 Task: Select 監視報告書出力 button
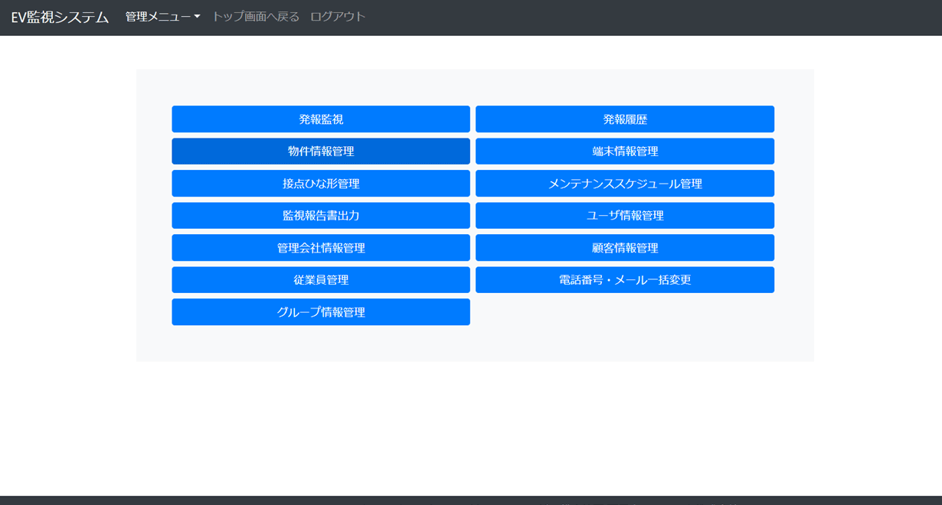[321, 216]
